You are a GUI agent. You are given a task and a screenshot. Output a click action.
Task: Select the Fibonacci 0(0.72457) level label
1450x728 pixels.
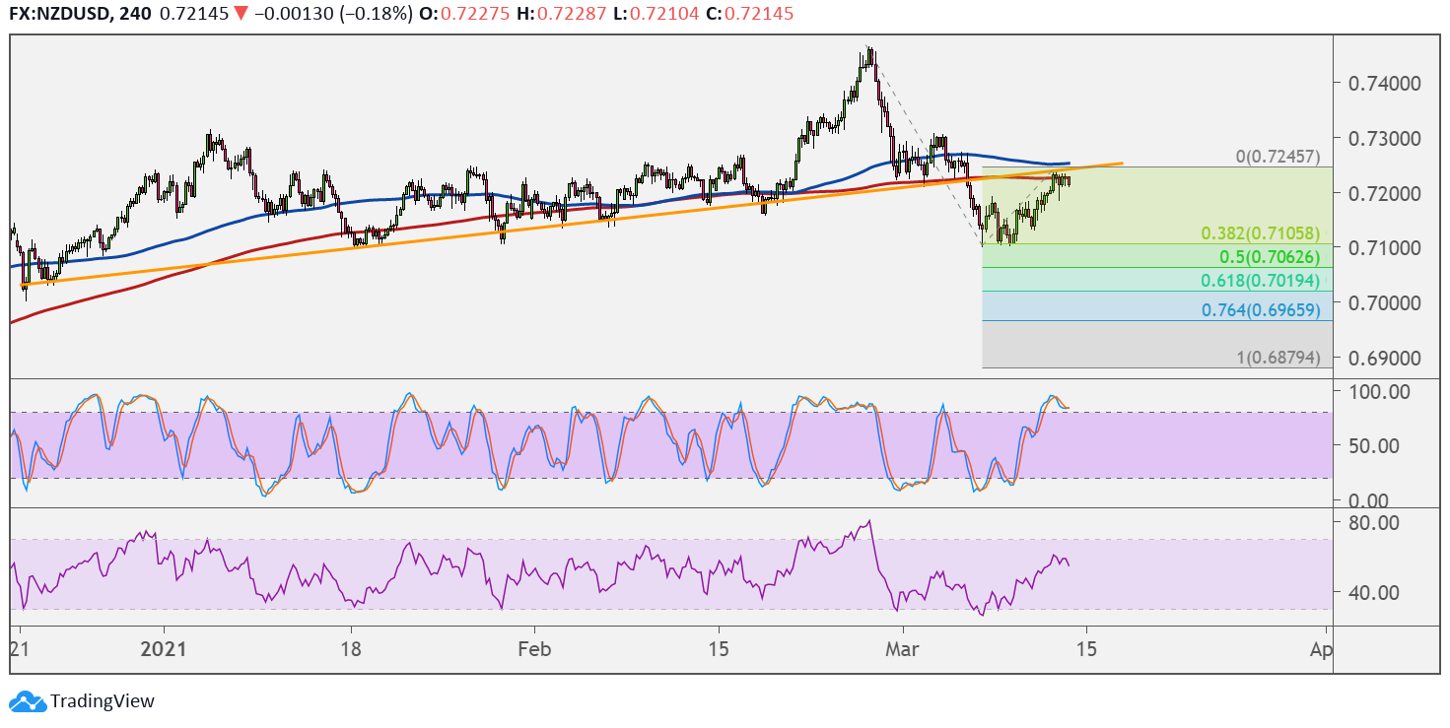1277,158
